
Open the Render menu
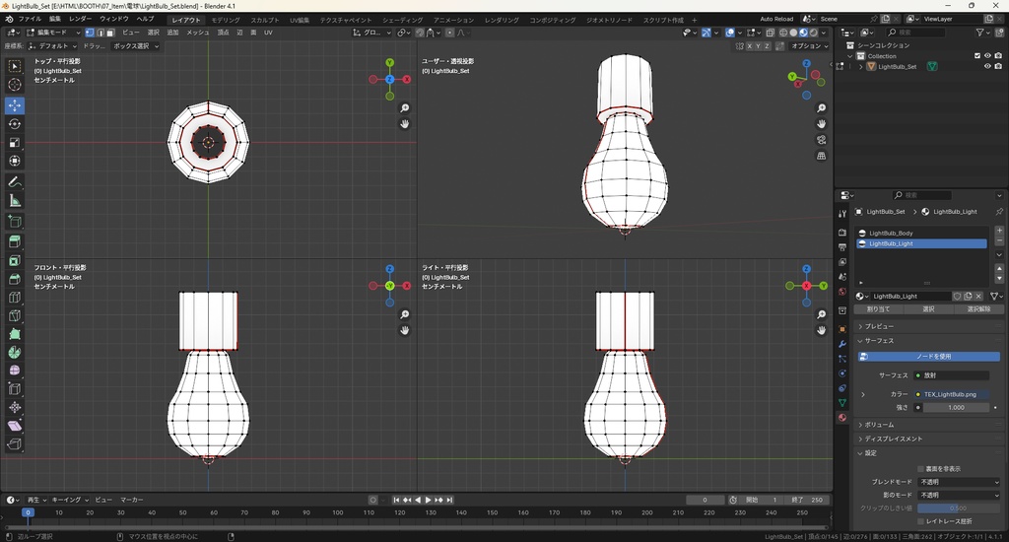tap(81, 20)
